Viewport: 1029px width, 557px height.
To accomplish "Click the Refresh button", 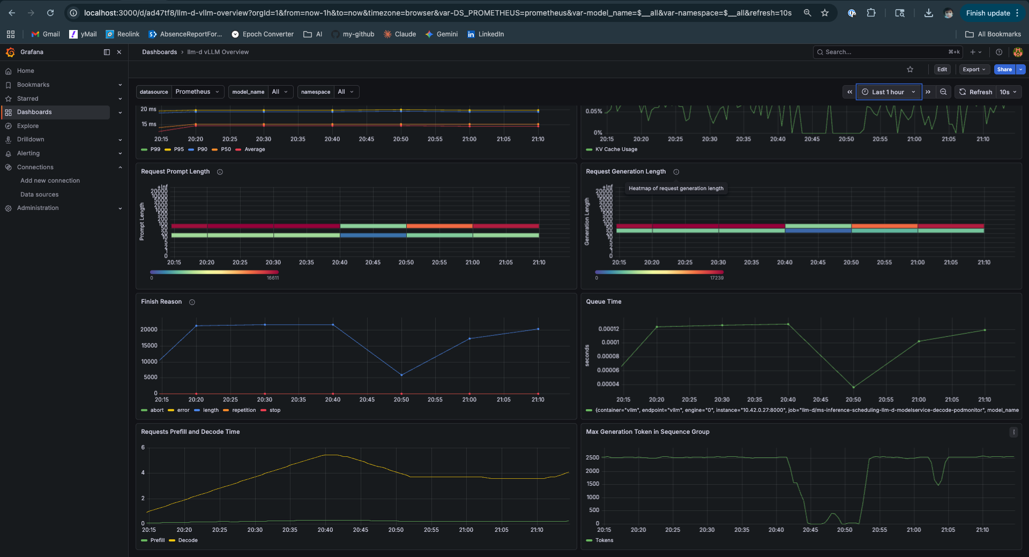I will 975,92.
